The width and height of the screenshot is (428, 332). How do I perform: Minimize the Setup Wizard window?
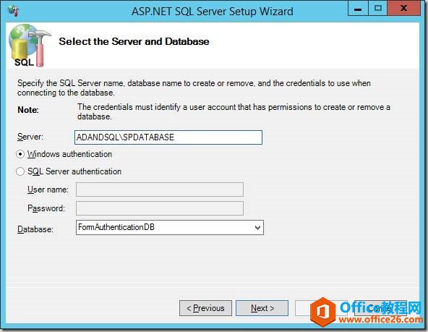358,9
